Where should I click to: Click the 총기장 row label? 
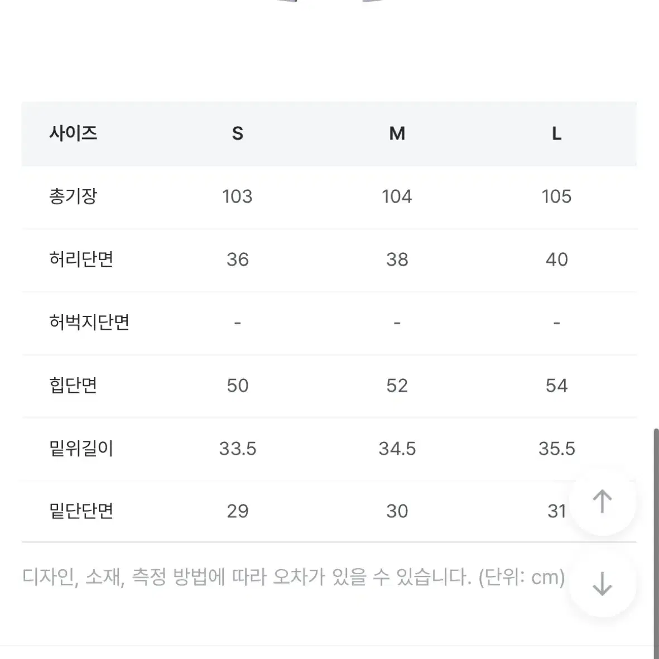(73, 196)
